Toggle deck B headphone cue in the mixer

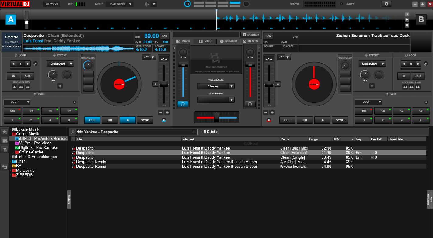[x=250, y=104]
